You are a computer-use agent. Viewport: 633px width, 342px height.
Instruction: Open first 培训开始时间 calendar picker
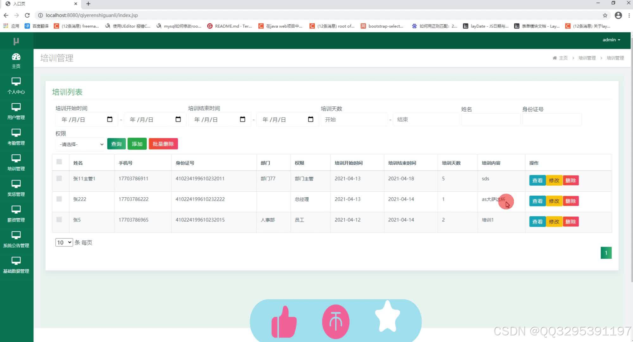point(110,119)
